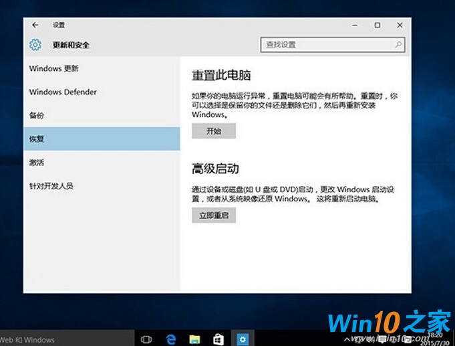The width and height of the screenshot is (455, 346).
Task: Open 针对开发人员 section
Action: pos(102,186)
